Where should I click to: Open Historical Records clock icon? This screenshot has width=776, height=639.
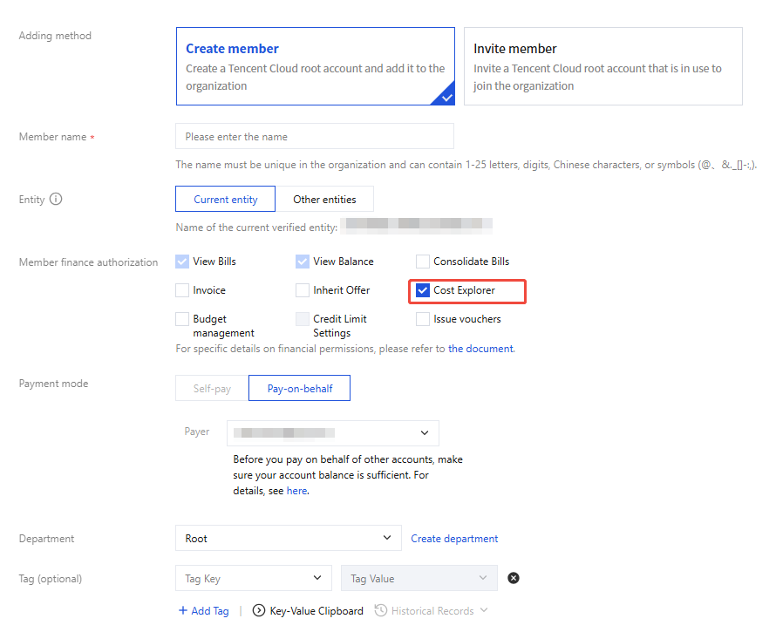[381, 611]
